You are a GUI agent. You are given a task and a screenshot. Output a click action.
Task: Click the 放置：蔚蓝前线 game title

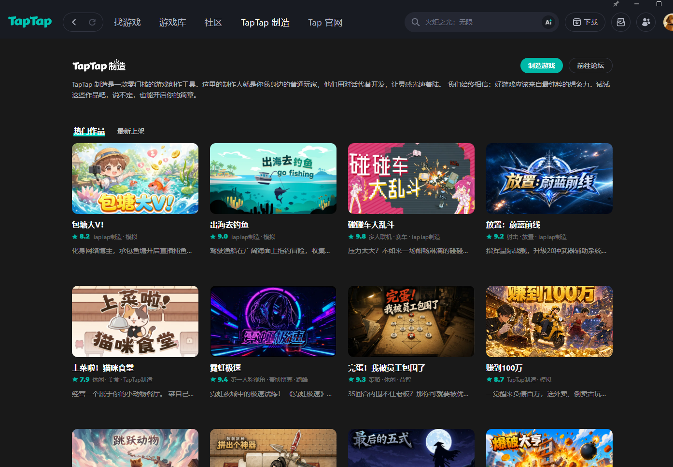[513, 225]
